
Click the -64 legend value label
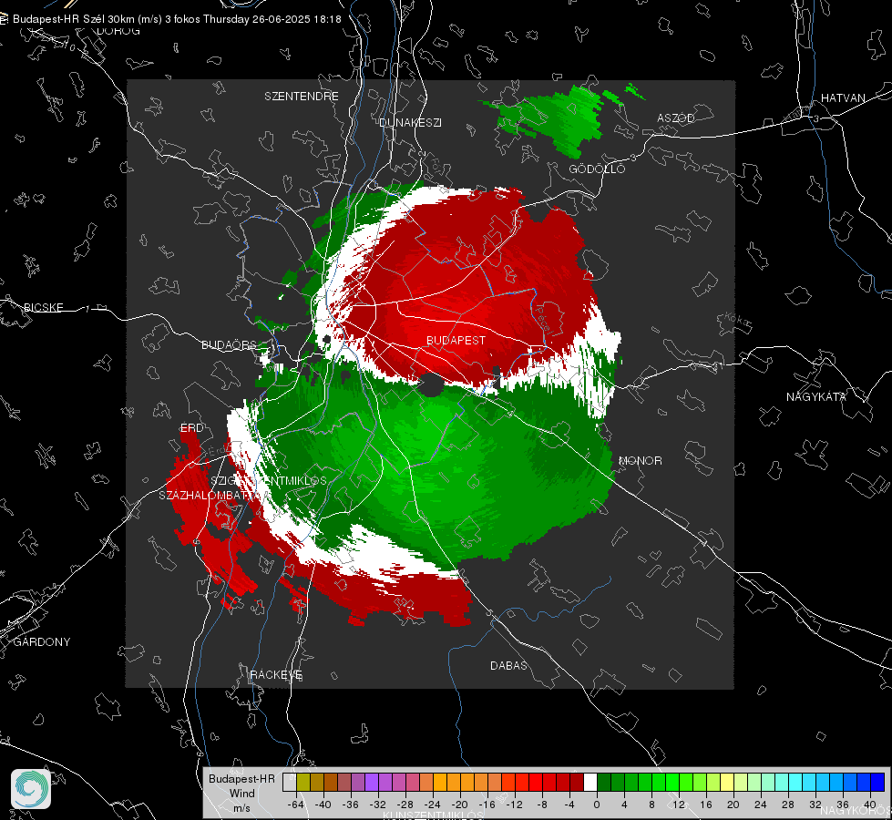(x=295, y=805)
